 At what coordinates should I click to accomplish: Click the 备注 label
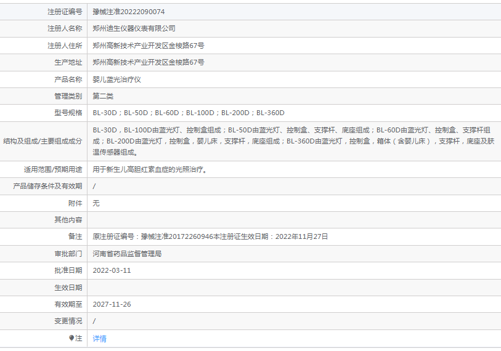coord(75,236)
